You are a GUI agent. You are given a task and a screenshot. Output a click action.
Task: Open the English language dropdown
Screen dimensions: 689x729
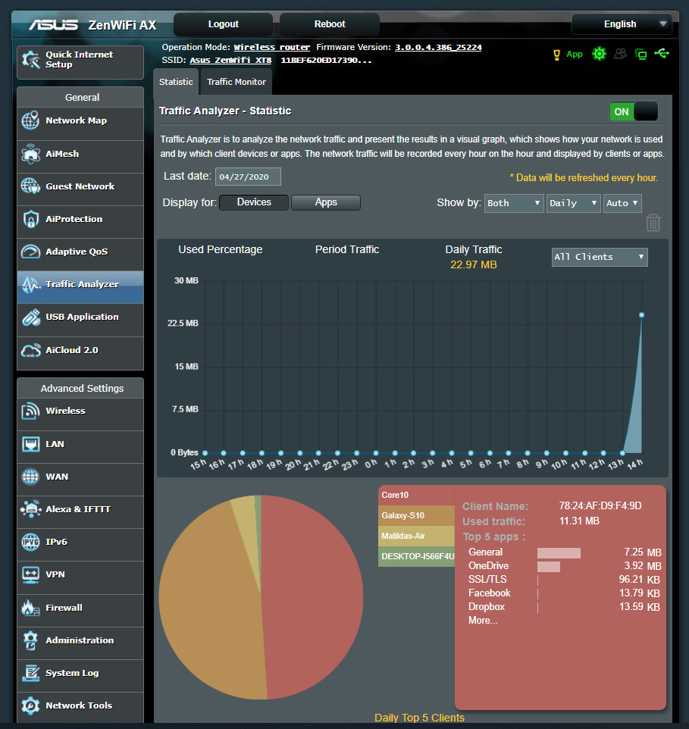click(x=622, y=24)
